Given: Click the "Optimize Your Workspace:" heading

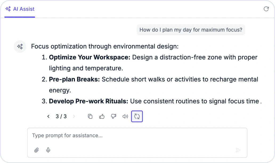Looking at the screenshot, I should [x=90, y=57].
